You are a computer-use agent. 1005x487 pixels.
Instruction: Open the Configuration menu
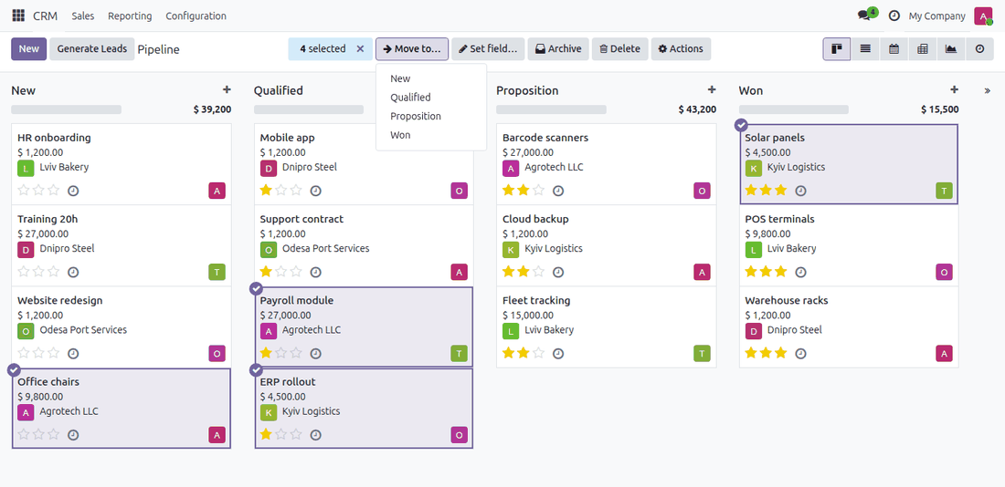(196, 16)
